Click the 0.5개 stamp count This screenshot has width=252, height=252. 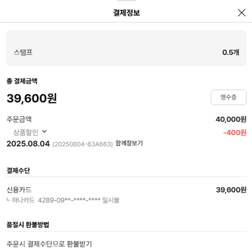[230, 52]
